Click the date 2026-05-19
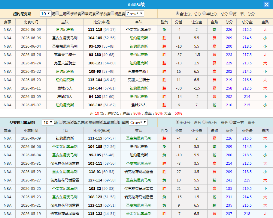This screenshot has width=273, height=218. click(x=31, y=214)
